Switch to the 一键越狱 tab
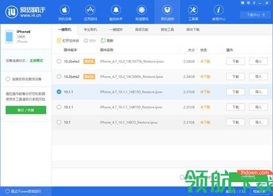273x196 pixels. 116,30
